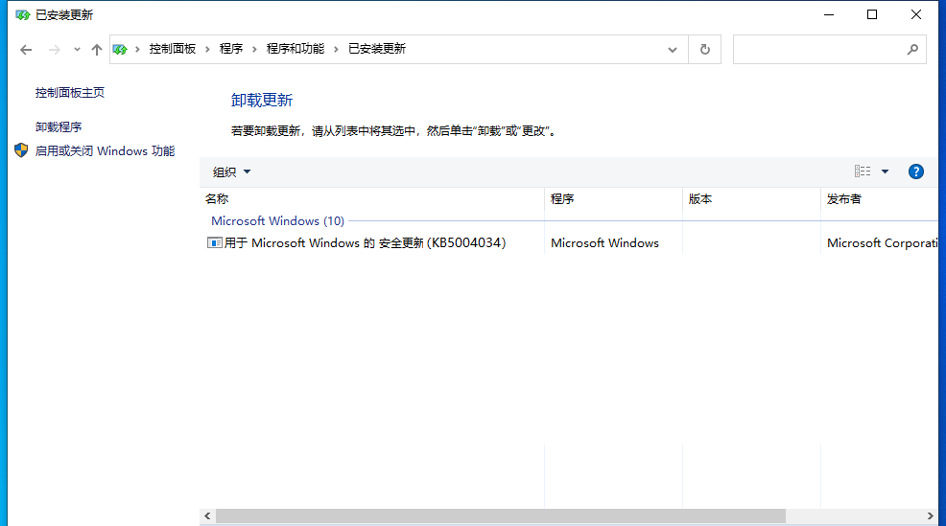Open the more view options arrow
Viewport: 946px width, 526px height.
[885, 172]
